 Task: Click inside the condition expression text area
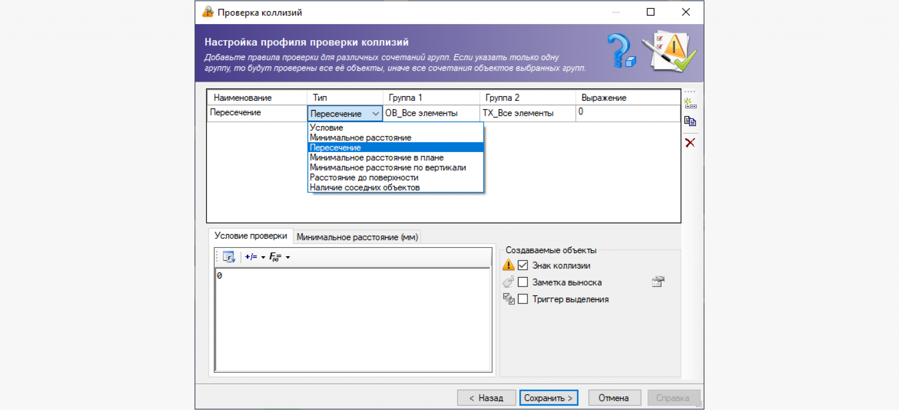(352, 320)
